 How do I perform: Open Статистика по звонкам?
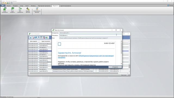pos(37,10)
